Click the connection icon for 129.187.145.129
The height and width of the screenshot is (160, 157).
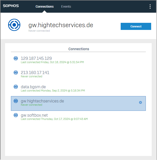pos(16,59)
